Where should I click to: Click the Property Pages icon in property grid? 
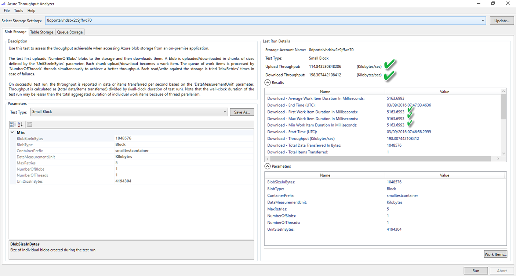[x=30, y=124]
